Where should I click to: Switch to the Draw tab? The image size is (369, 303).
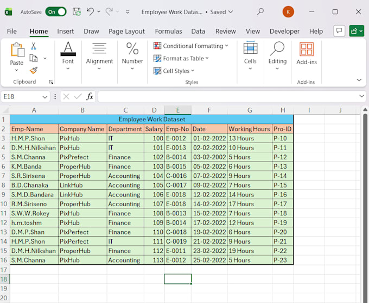coord(91,31)
